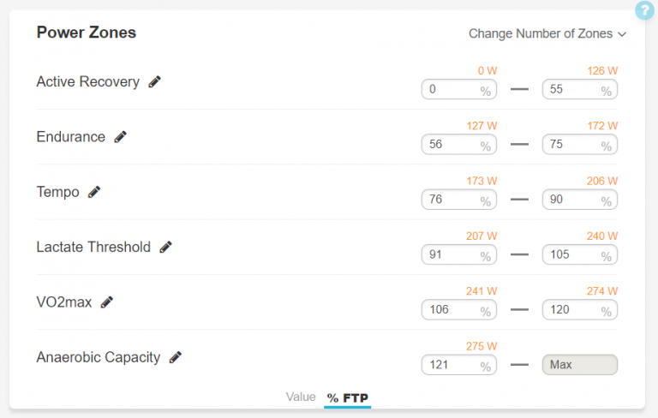Select the VO2max upper bound input

[x=579, y=309]
